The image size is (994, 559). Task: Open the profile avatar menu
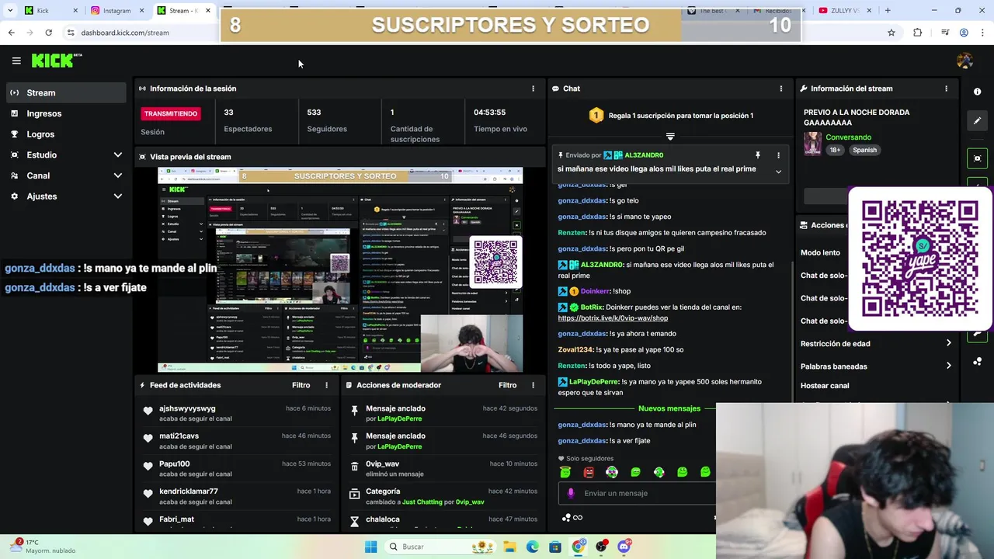click(x=964, y=61)
